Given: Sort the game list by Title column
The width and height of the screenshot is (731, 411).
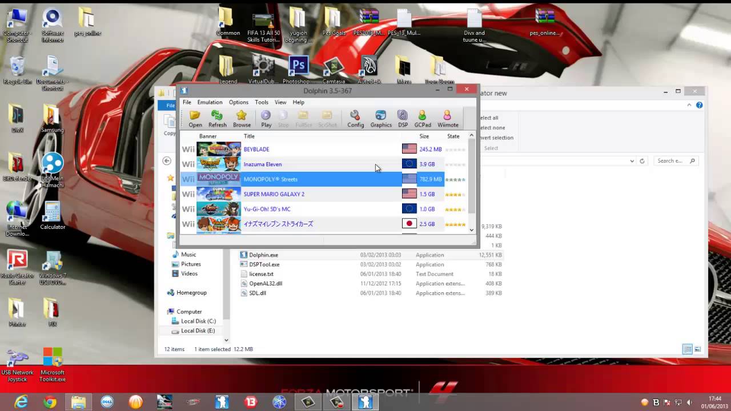Looking at the screenshot, I should pos(249,136).
